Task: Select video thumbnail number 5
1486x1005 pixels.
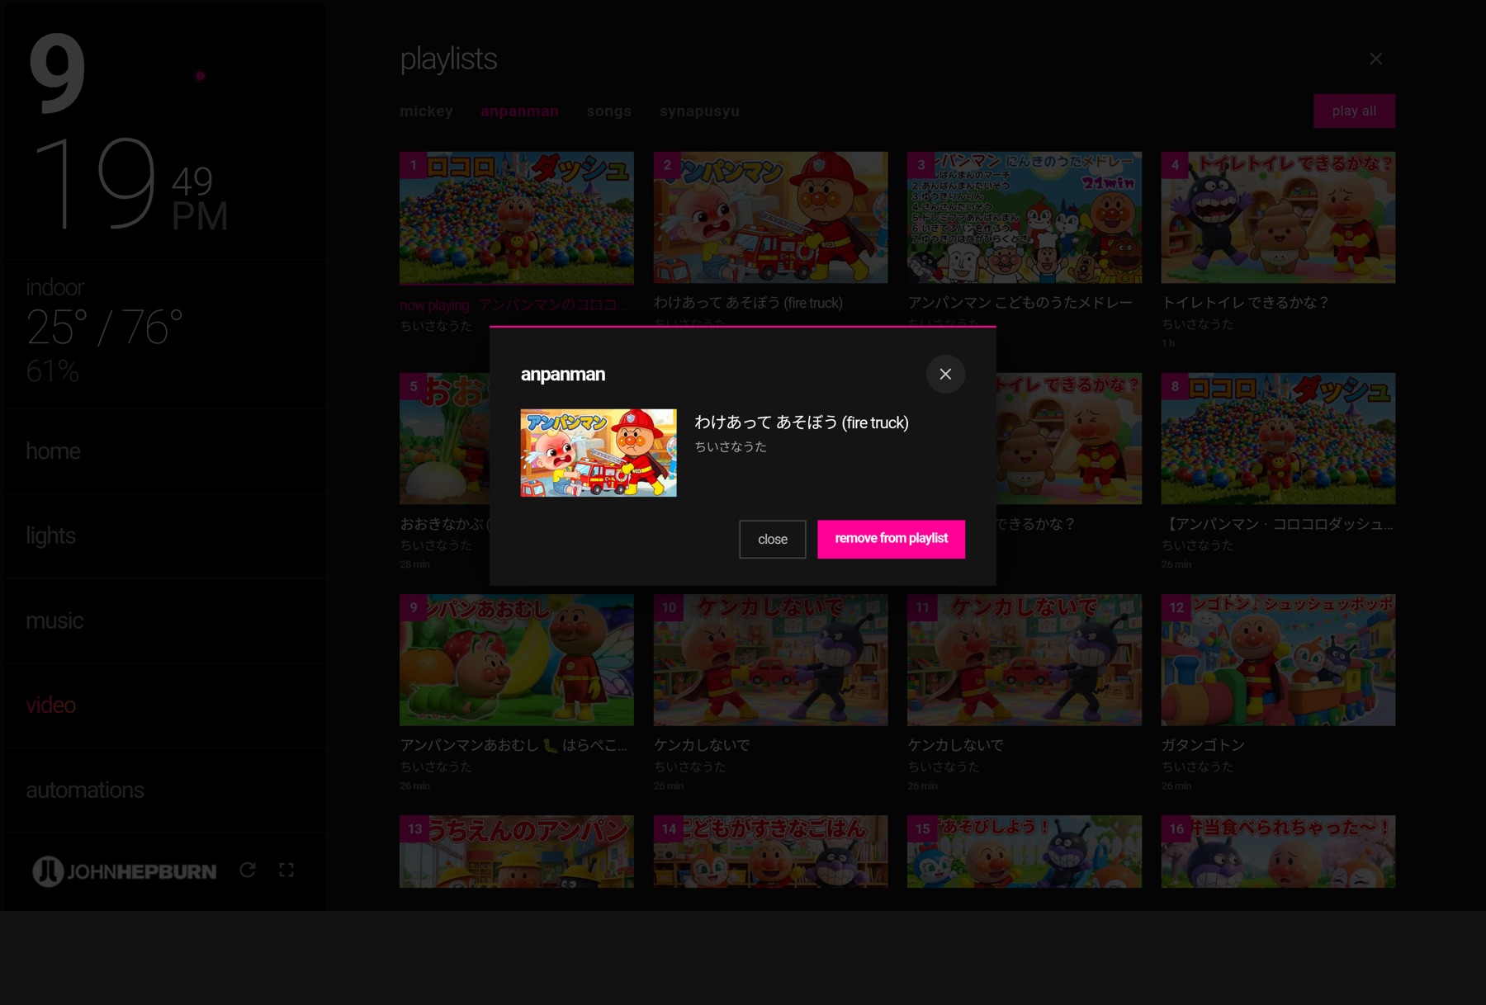Action: click(444, 438)
